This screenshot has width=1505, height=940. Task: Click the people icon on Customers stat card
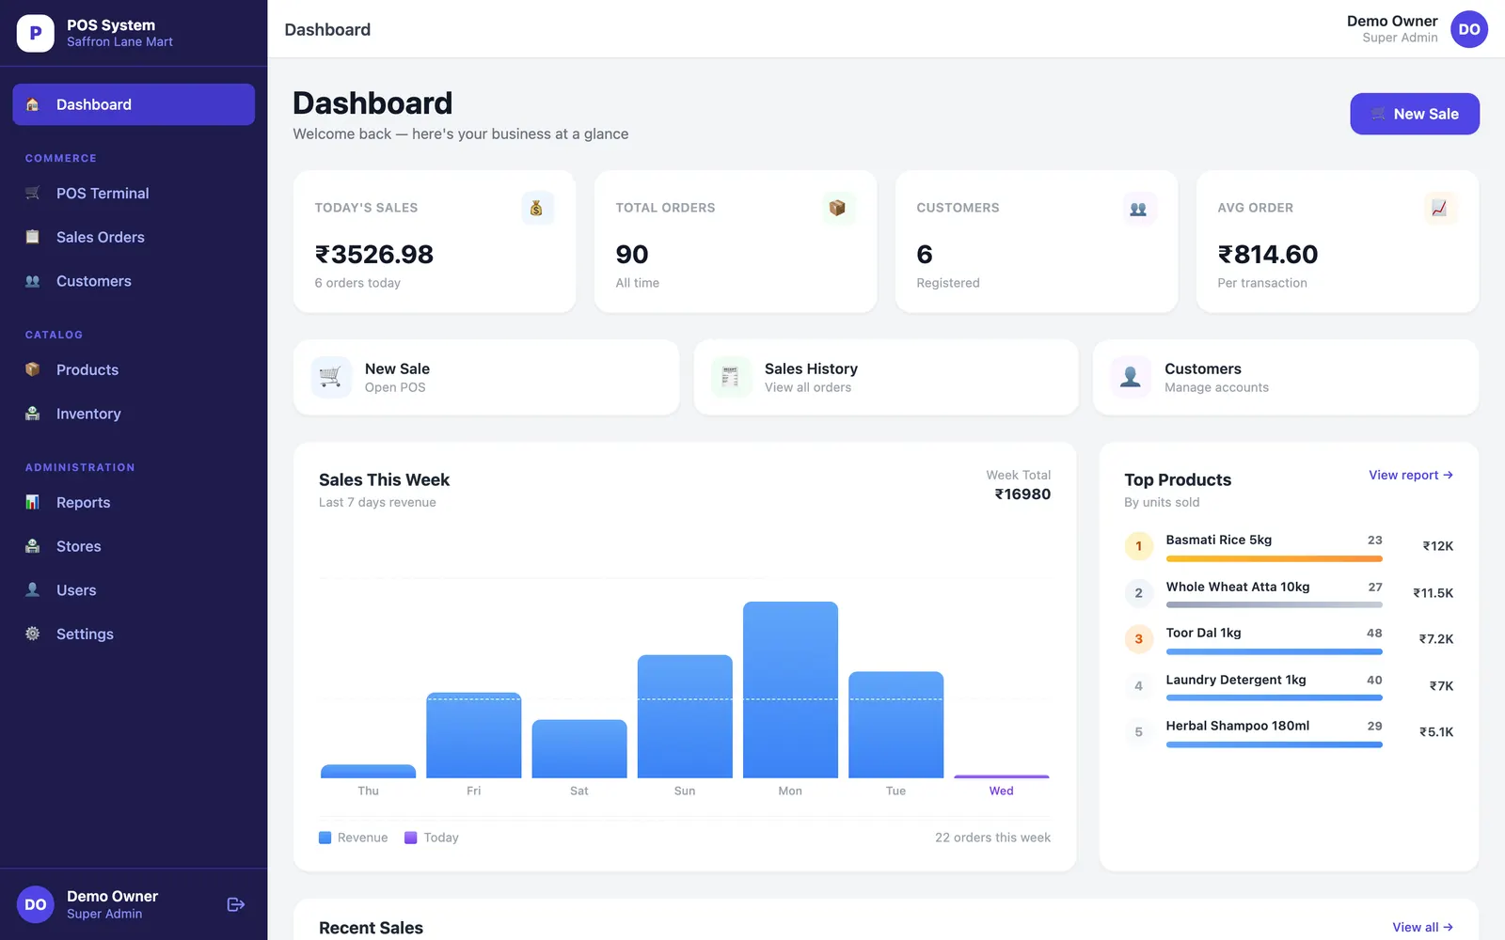click(x=1138, y=209)
